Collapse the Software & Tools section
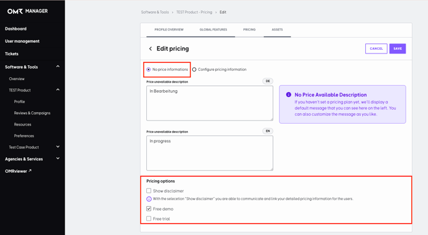The image size is (428, 235). [58, 67]
